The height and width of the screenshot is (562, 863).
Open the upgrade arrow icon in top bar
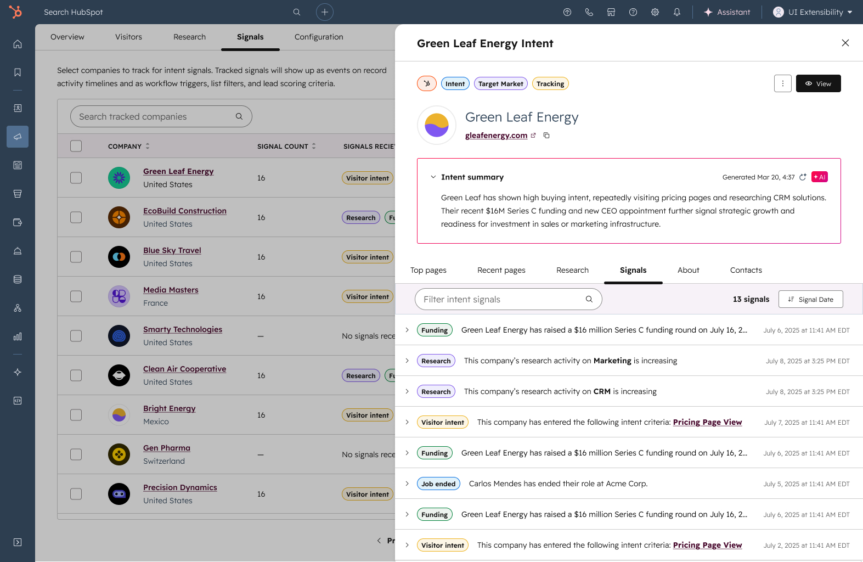click(567, 12)
